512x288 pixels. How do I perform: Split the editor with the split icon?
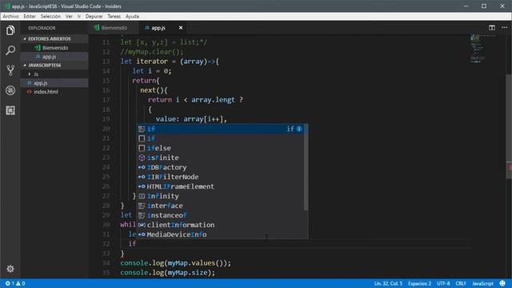[x=492, y=28]
